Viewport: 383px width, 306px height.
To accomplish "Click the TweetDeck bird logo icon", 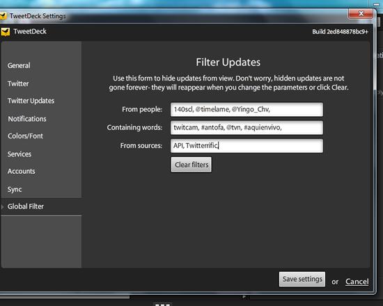I will 5,32.
